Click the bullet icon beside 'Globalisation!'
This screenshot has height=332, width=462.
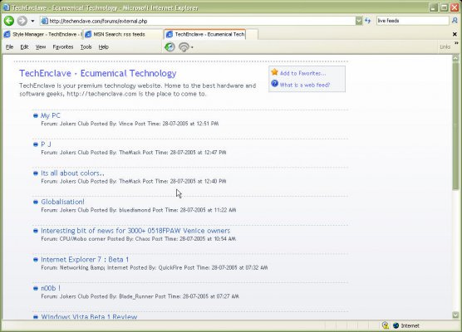click(36, 202)
